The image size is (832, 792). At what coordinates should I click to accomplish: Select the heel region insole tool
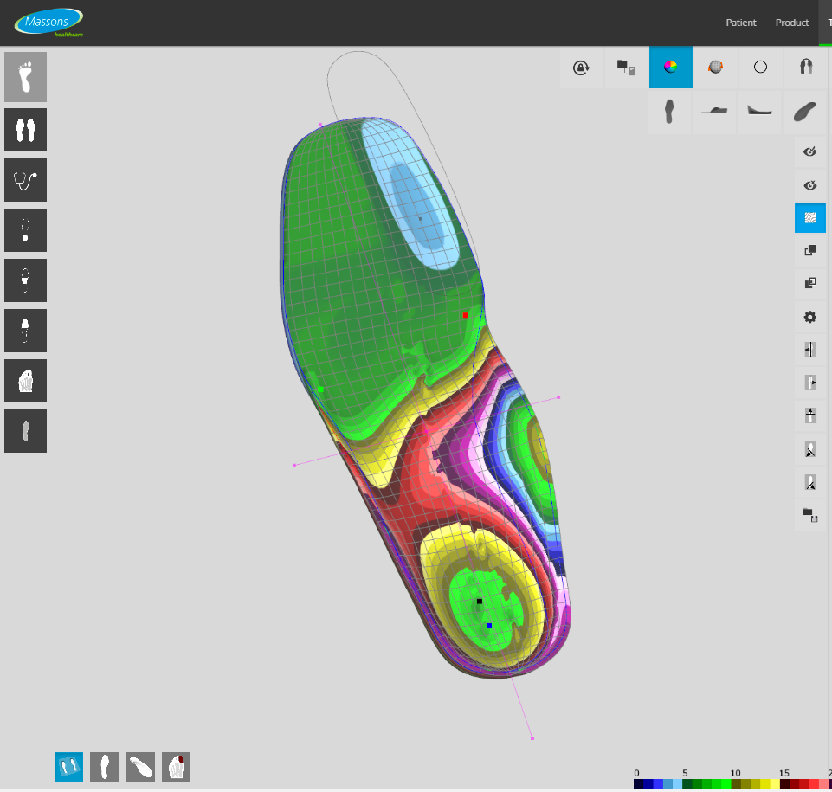[x=25, y=230]
